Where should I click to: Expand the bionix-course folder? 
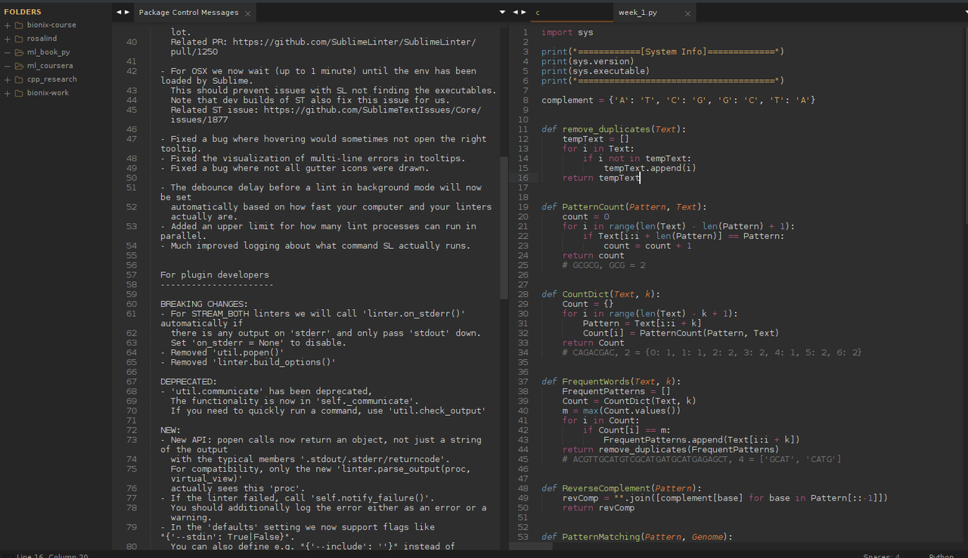coord(8,25)
